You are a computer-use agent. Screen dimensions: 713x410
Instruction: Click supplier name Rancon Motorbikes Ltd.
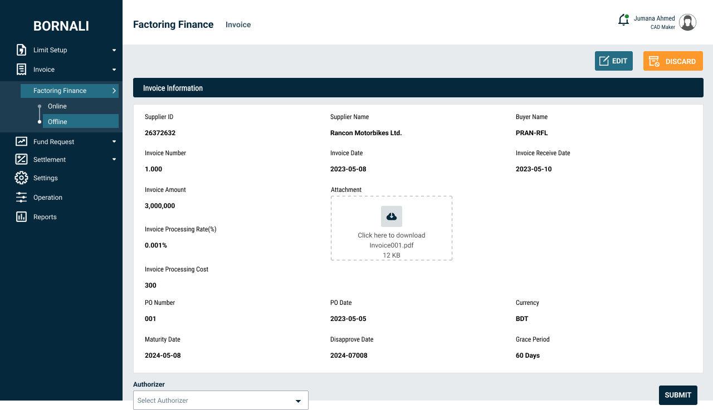click(x=366, y=133)
